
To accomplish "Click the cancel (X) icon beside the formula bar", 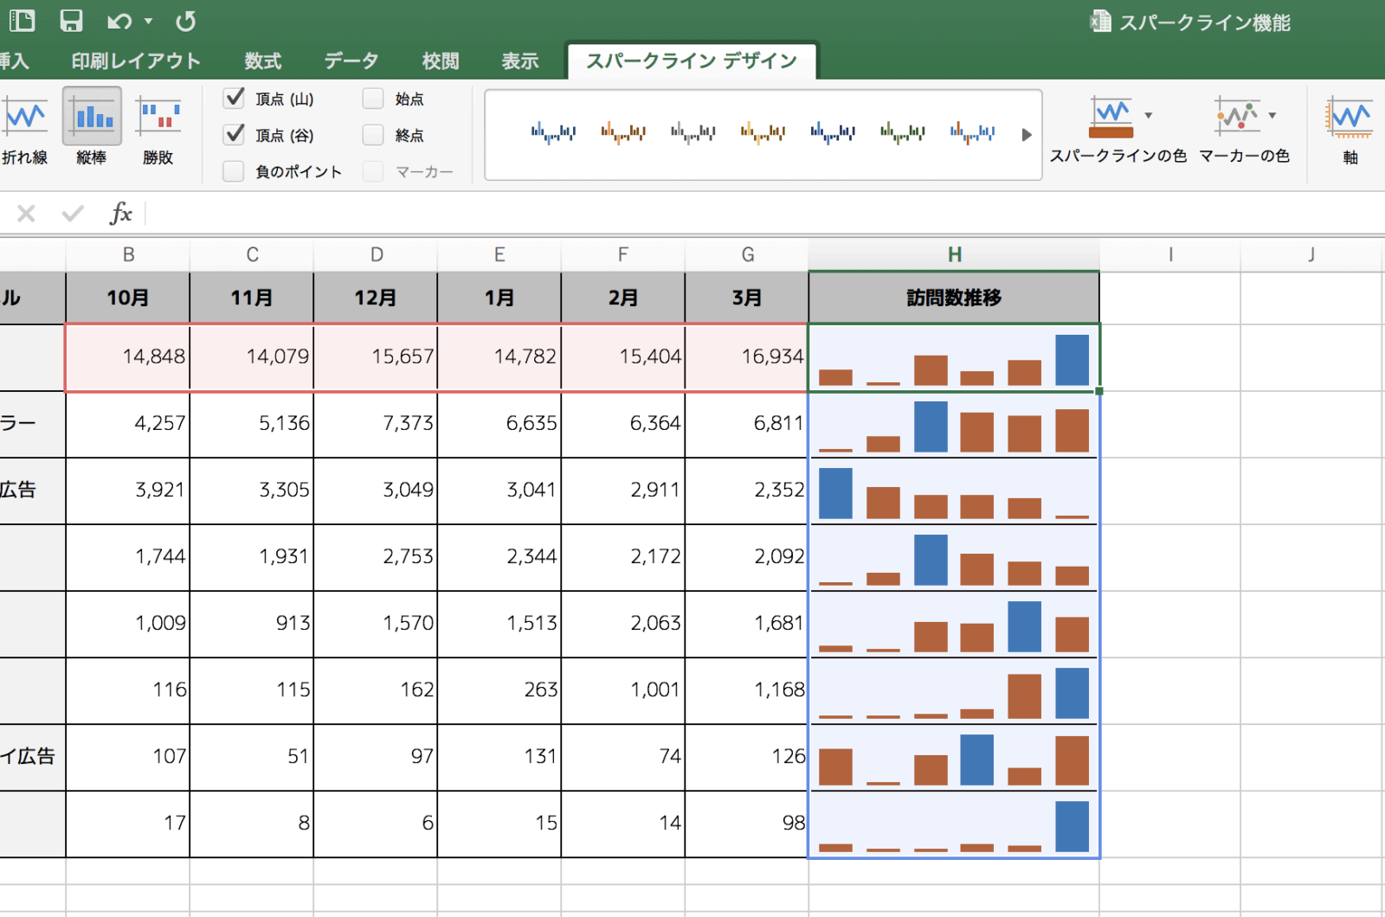I will (25, 213).
